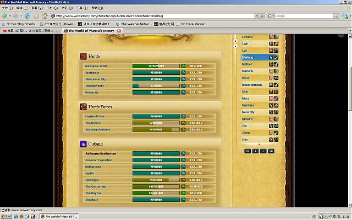
Task: Click the Undercity reputation progress bar
Action: tap(156, 92)
